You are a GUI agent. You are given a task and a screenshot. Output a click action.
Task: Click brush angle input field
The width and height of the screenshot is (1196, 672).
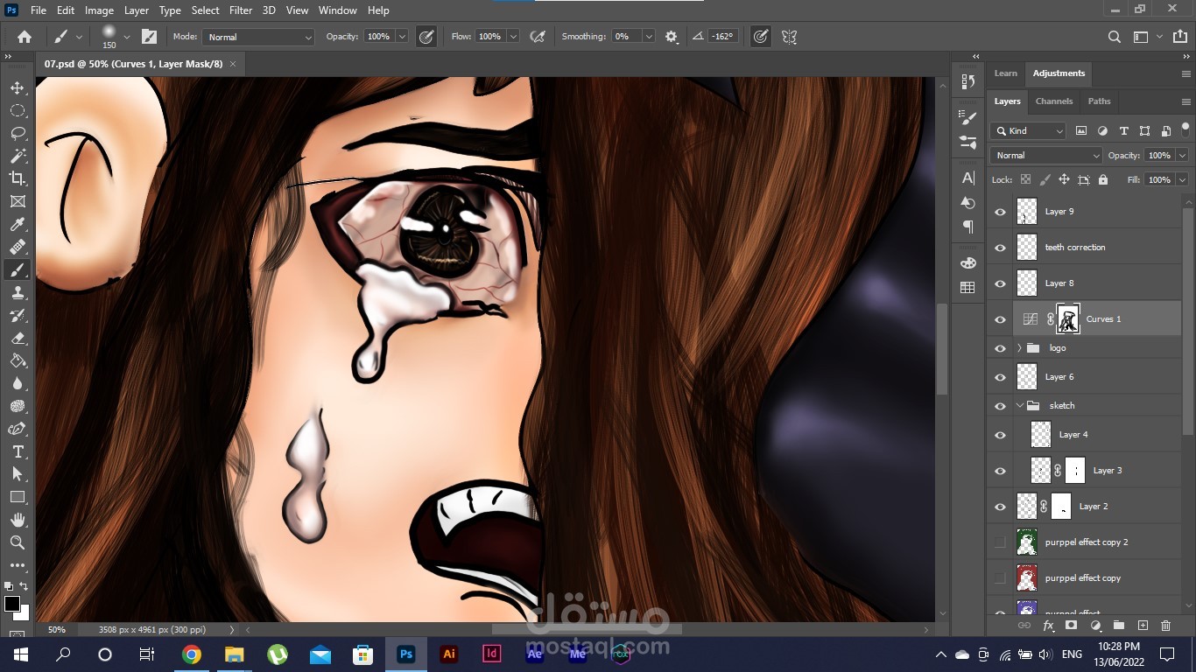pos(722,37)
